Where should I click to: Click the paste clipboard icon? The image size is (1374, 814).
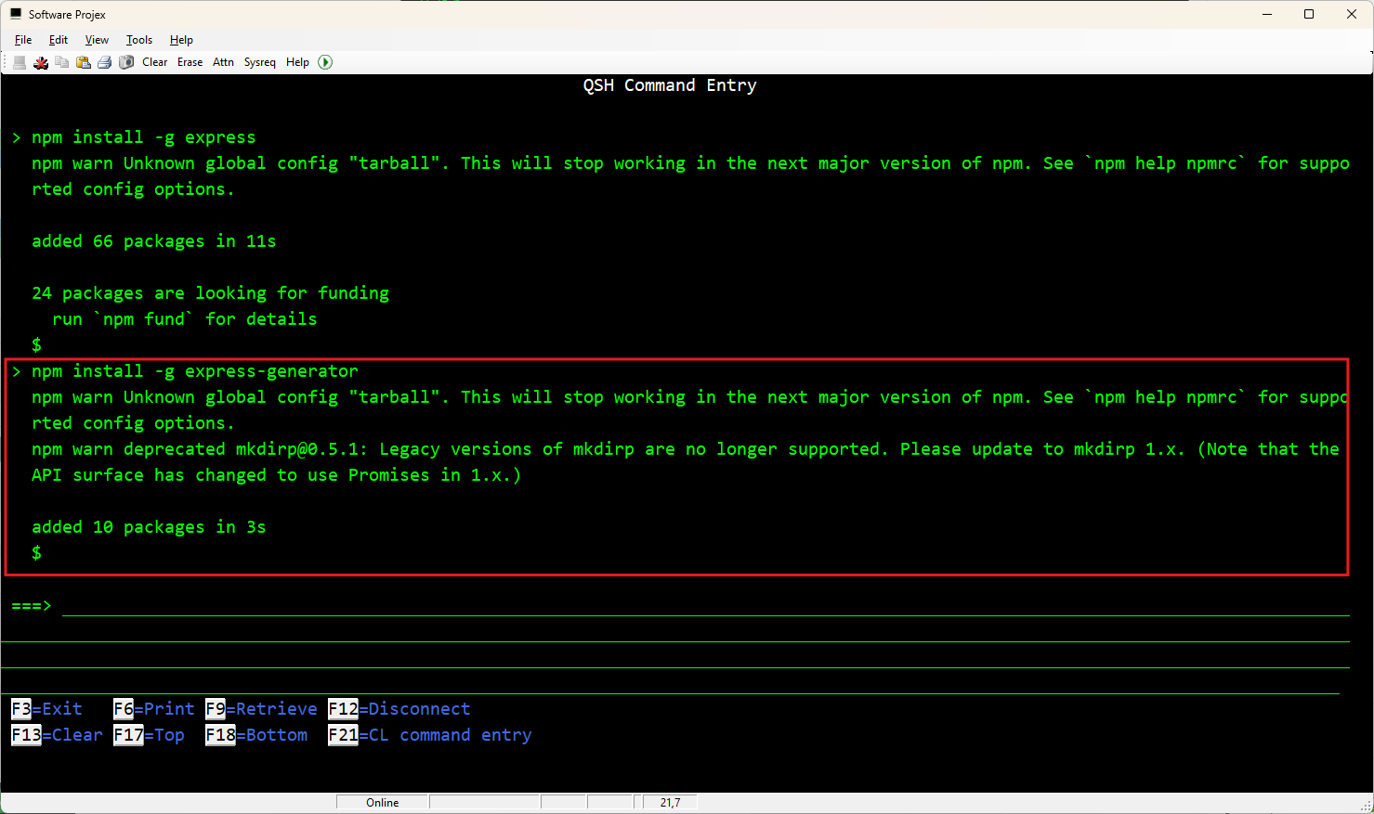(x=84, y=62)
